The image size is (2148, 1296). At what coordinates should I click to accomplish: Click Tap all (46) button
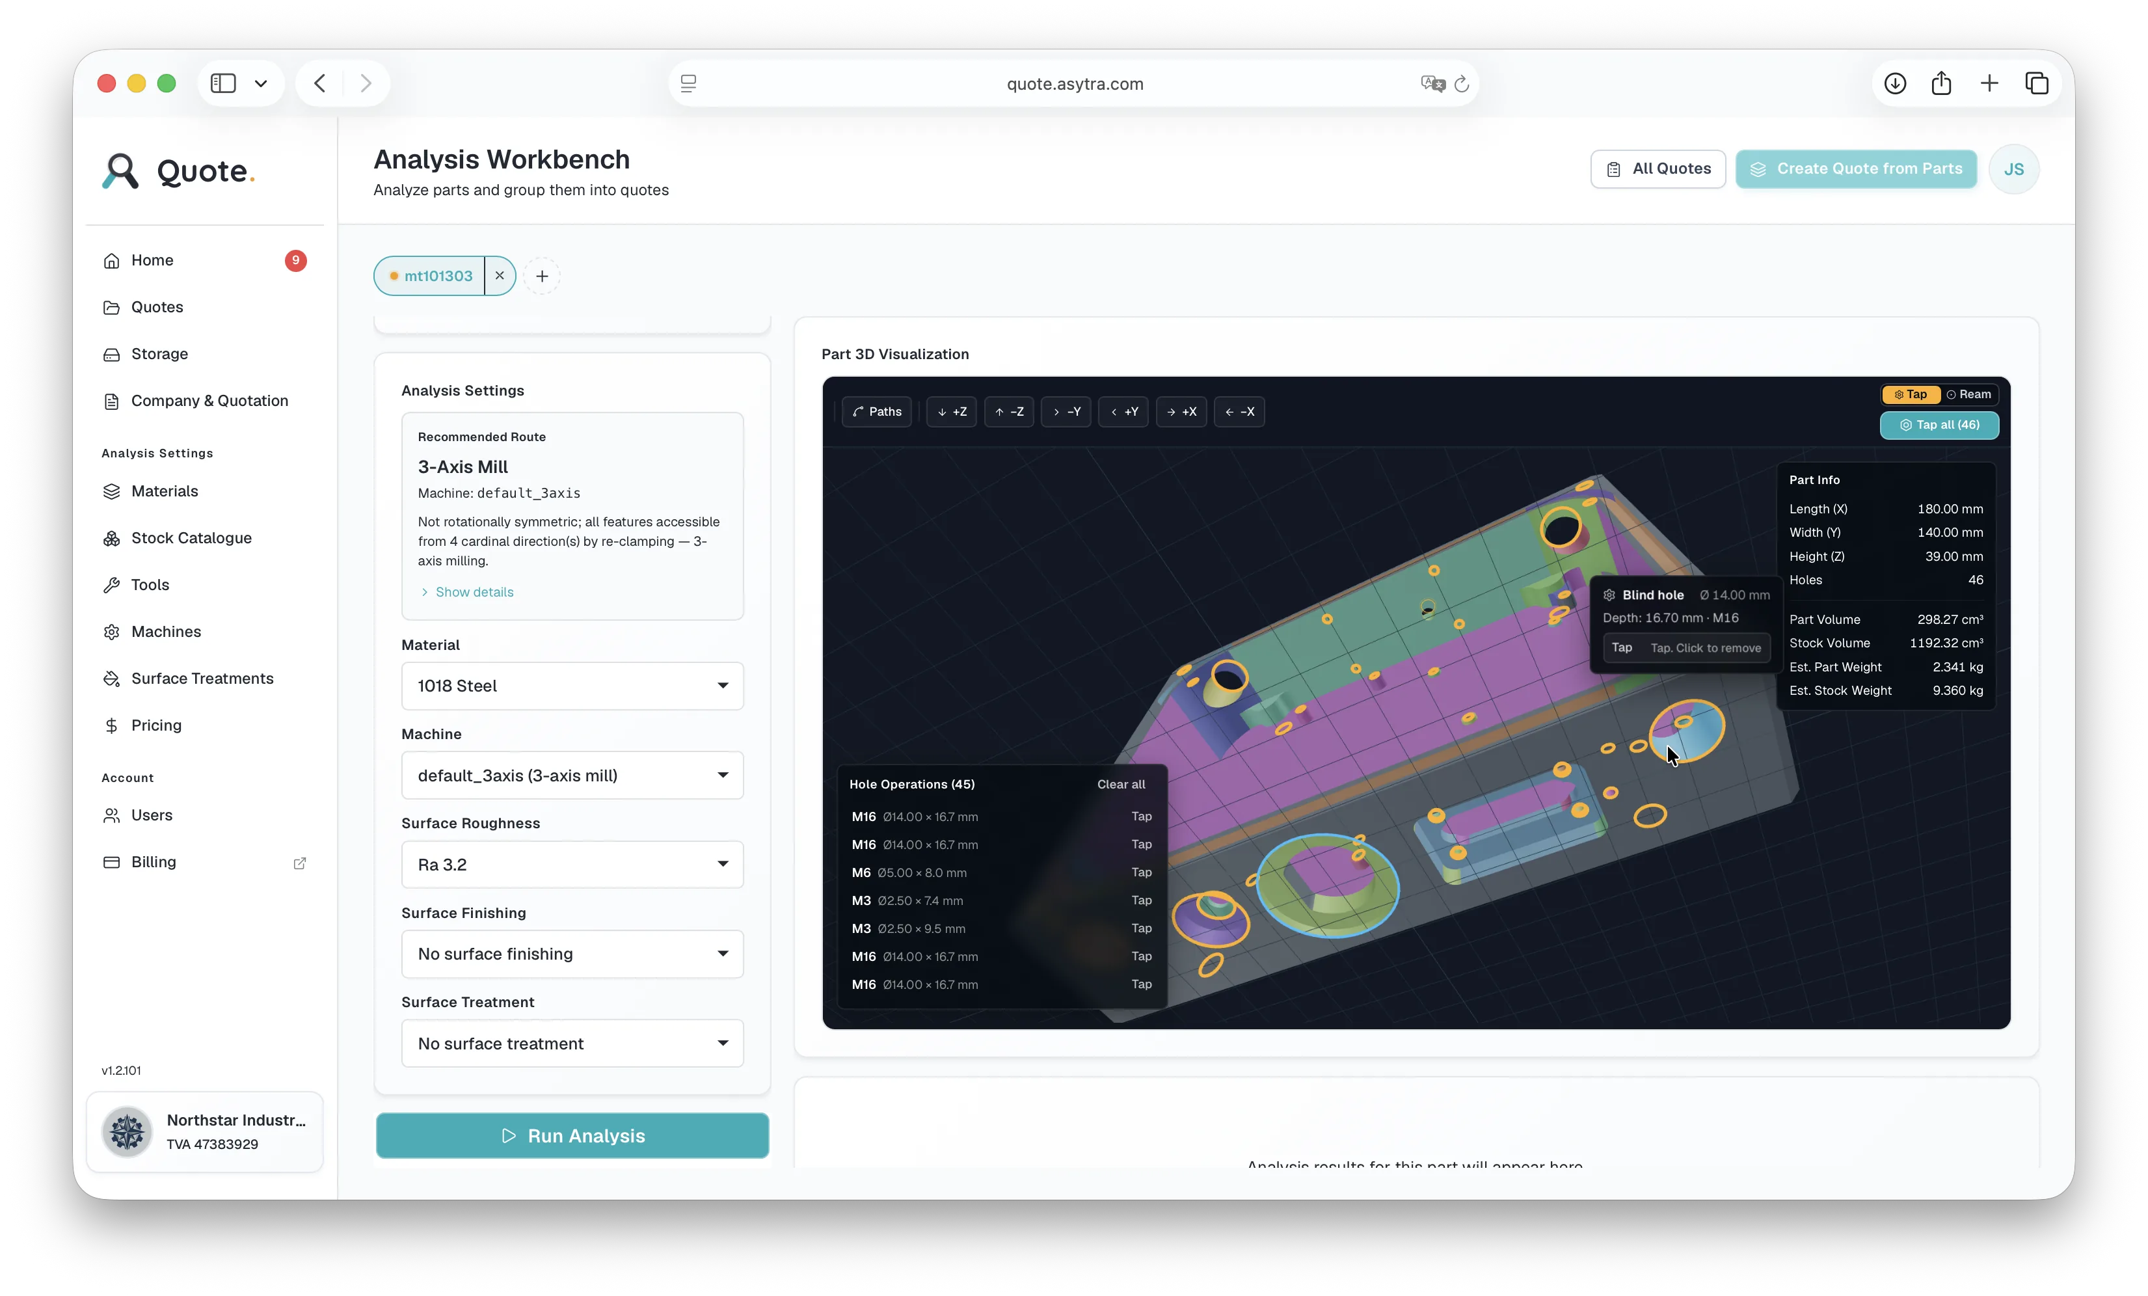click(x=1939, y=425)
